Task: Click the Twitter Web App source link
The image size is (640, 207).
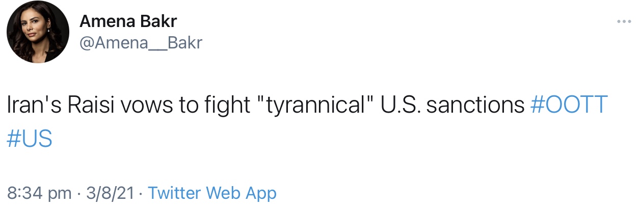Action: 212,193
